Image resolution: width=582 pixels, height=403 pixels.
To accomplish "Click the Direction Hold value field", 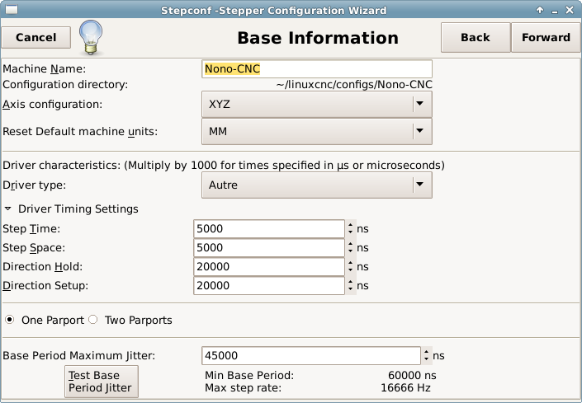I will (x=269, y=267).
